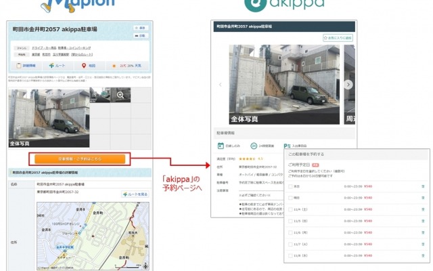Select the first small photo thumbnail on Mapion

(x=100, y=95)
